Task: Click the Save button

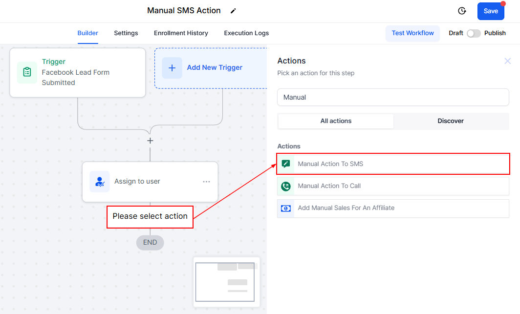Action: click(x=491, y=11)
